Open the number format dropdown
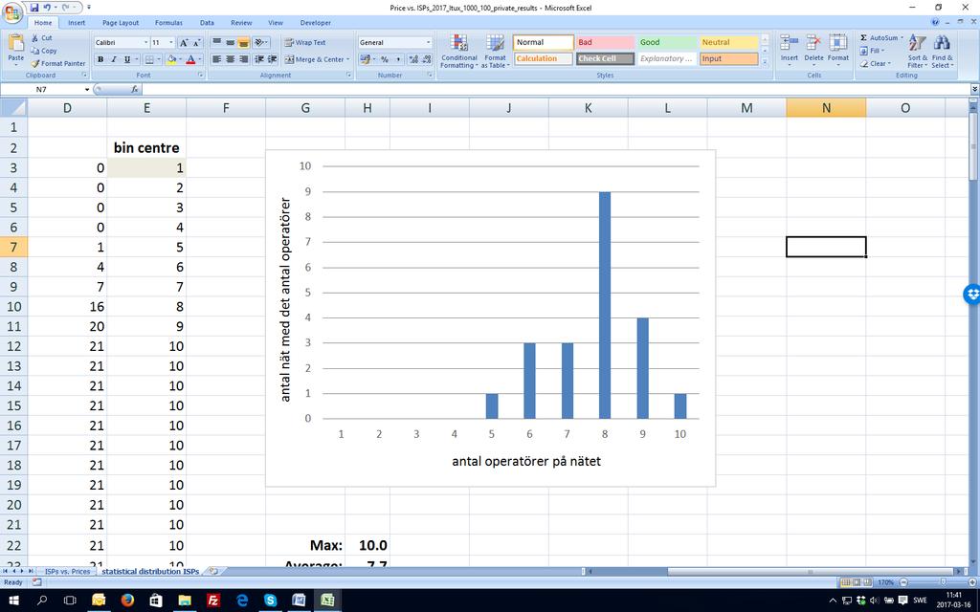 428,42
